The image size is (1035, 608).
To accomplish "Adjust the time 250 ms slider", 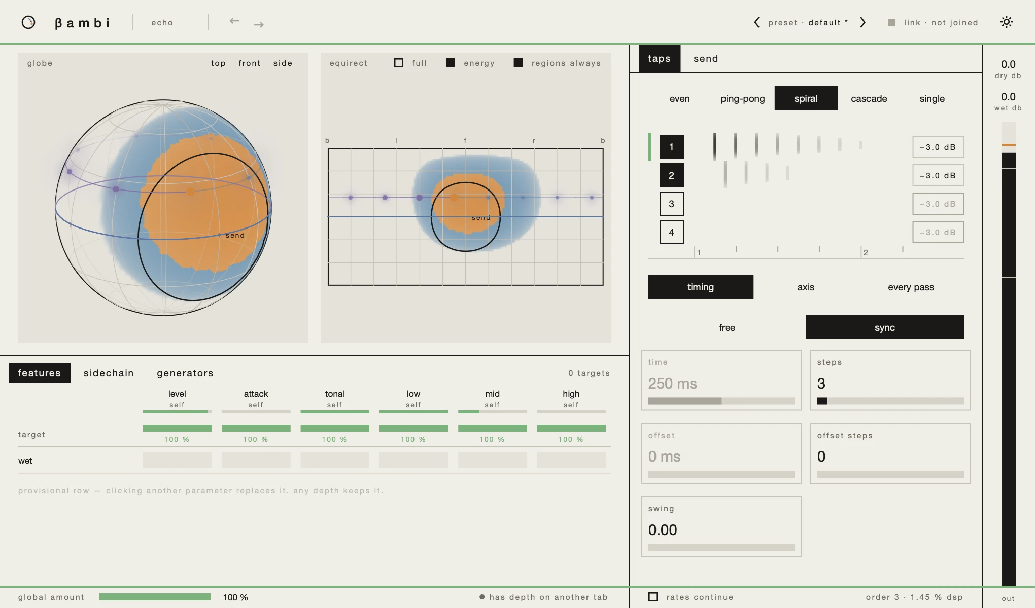I will point(721,401).
